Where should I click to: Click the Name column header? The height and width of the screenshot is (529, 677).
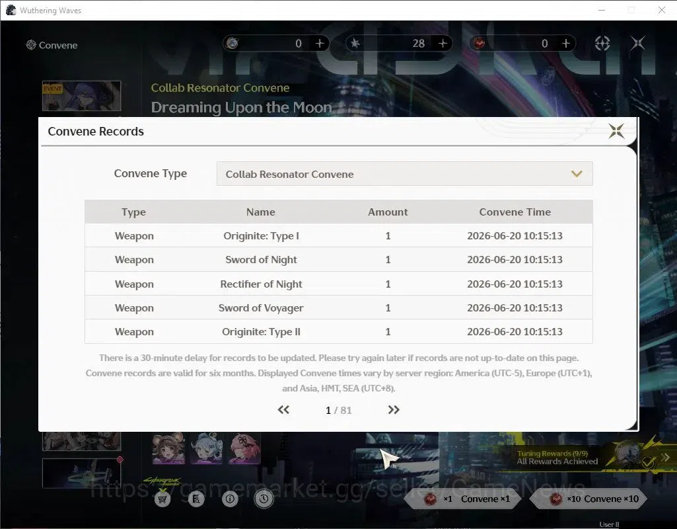click(260, 212)
